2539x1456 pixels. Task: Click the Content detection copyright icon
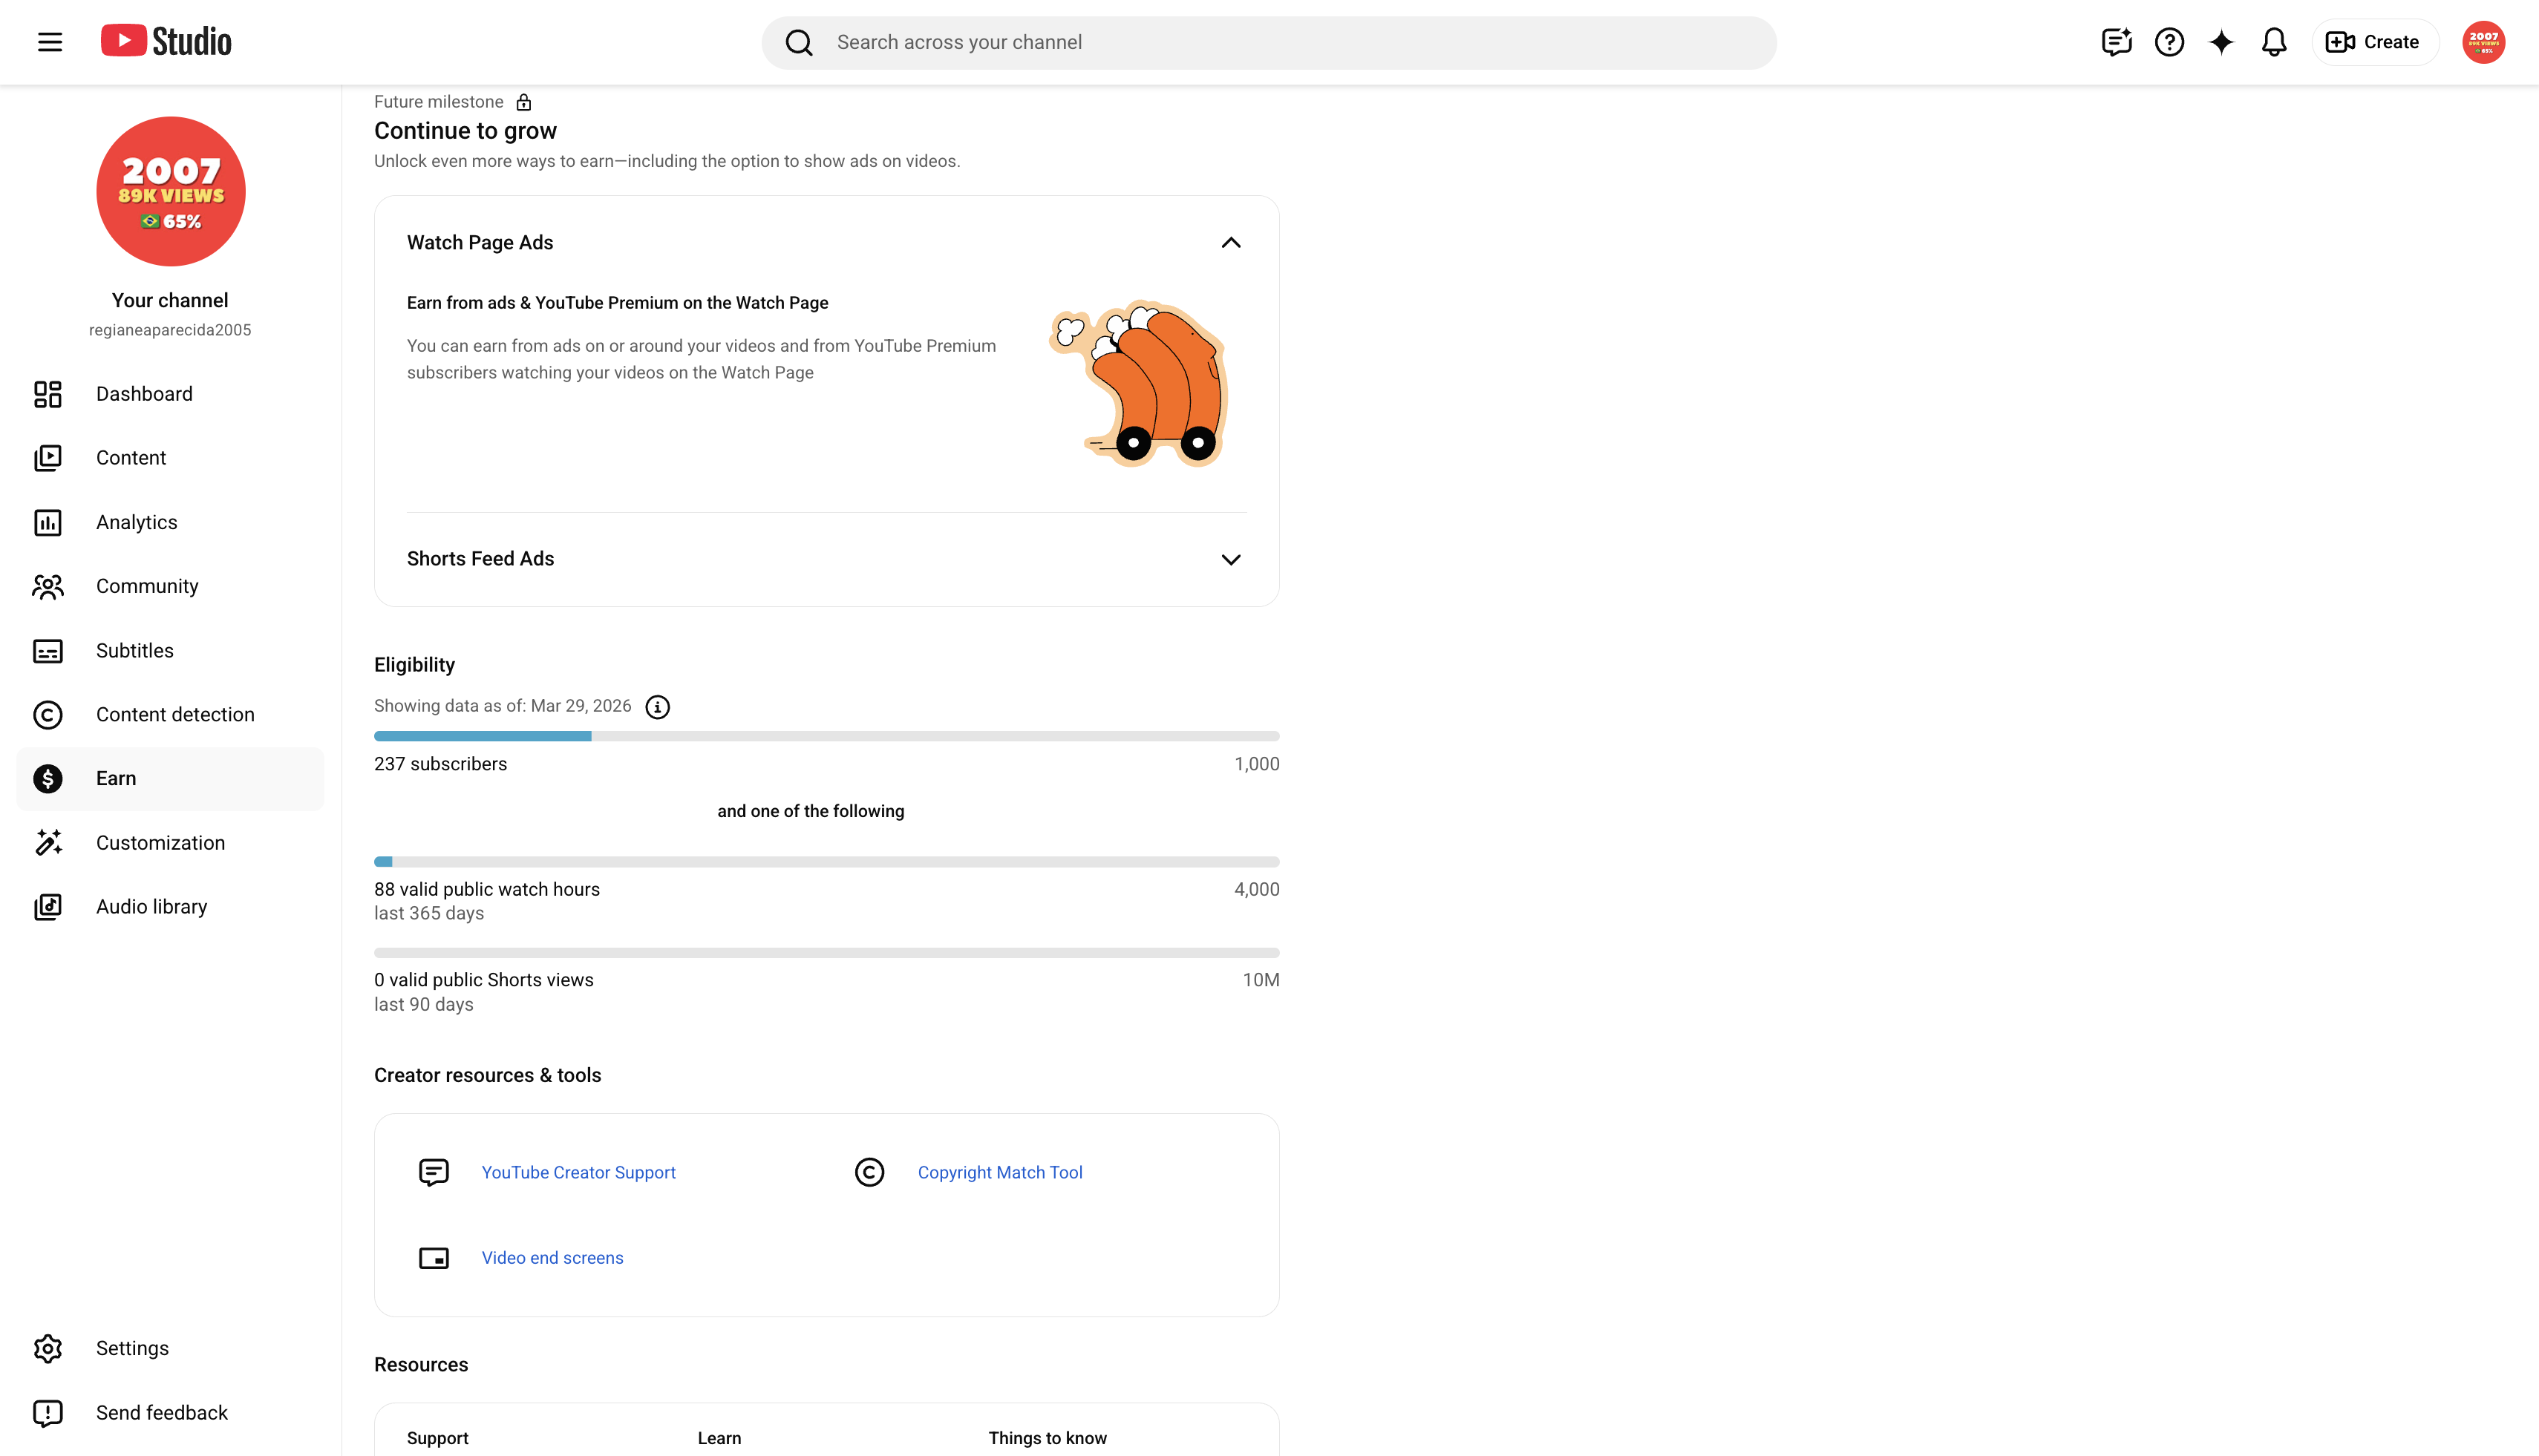click(x=48, y=714)
